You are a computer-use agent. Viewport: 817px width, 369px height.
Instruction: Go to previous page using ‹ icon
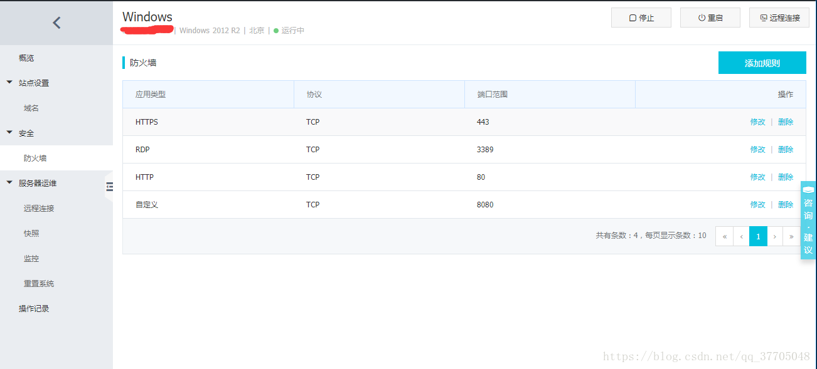(x=741, y=236)
